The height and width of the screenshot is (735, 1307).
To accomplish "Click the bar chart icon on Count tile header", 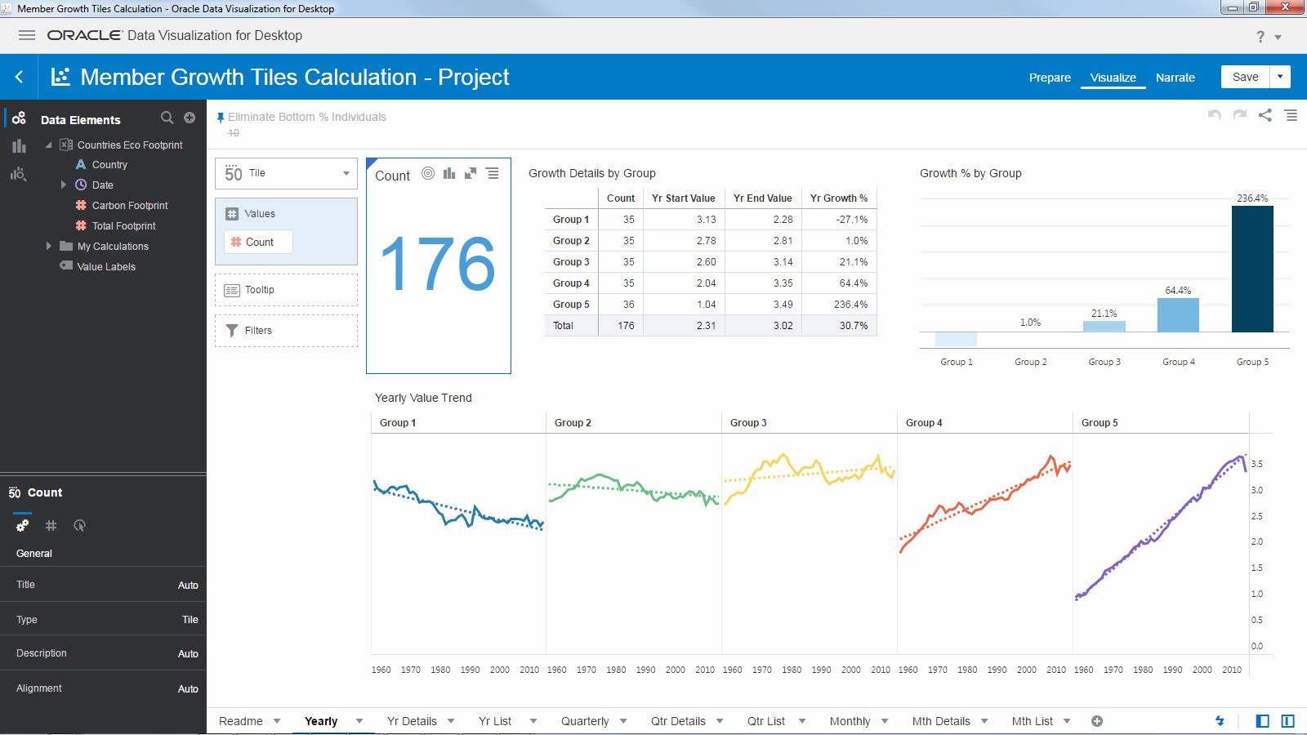I will tap(449, 174).
